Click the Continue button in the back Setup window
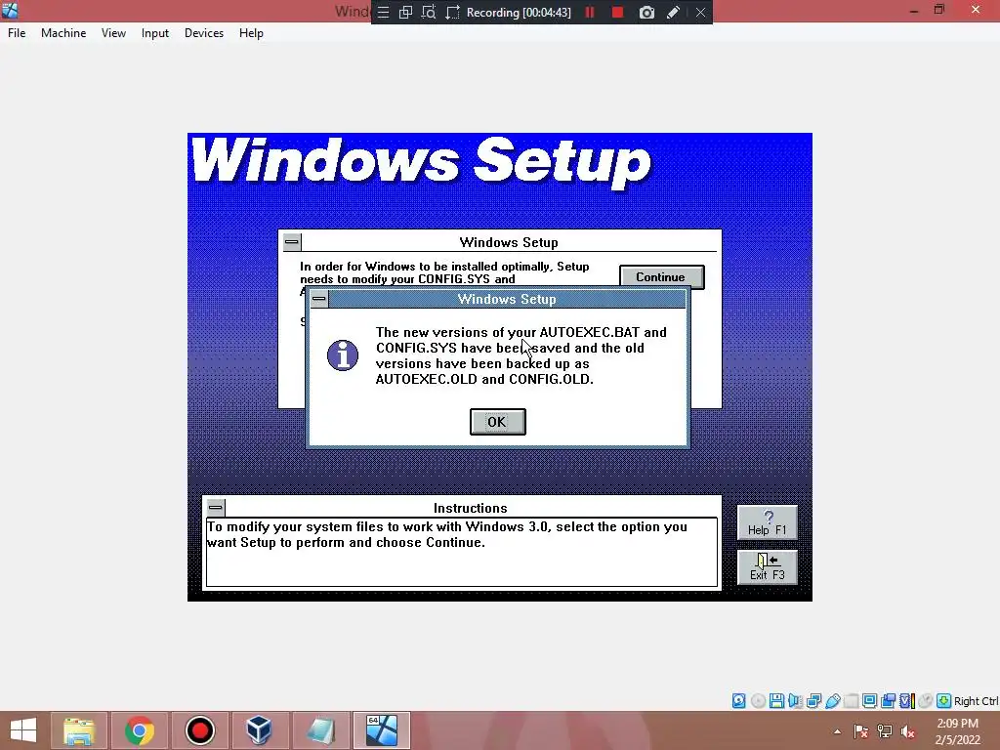Image resolution: width=1000 pixels, height=750 pixels. pyautogui.click(x=661, y=276)
